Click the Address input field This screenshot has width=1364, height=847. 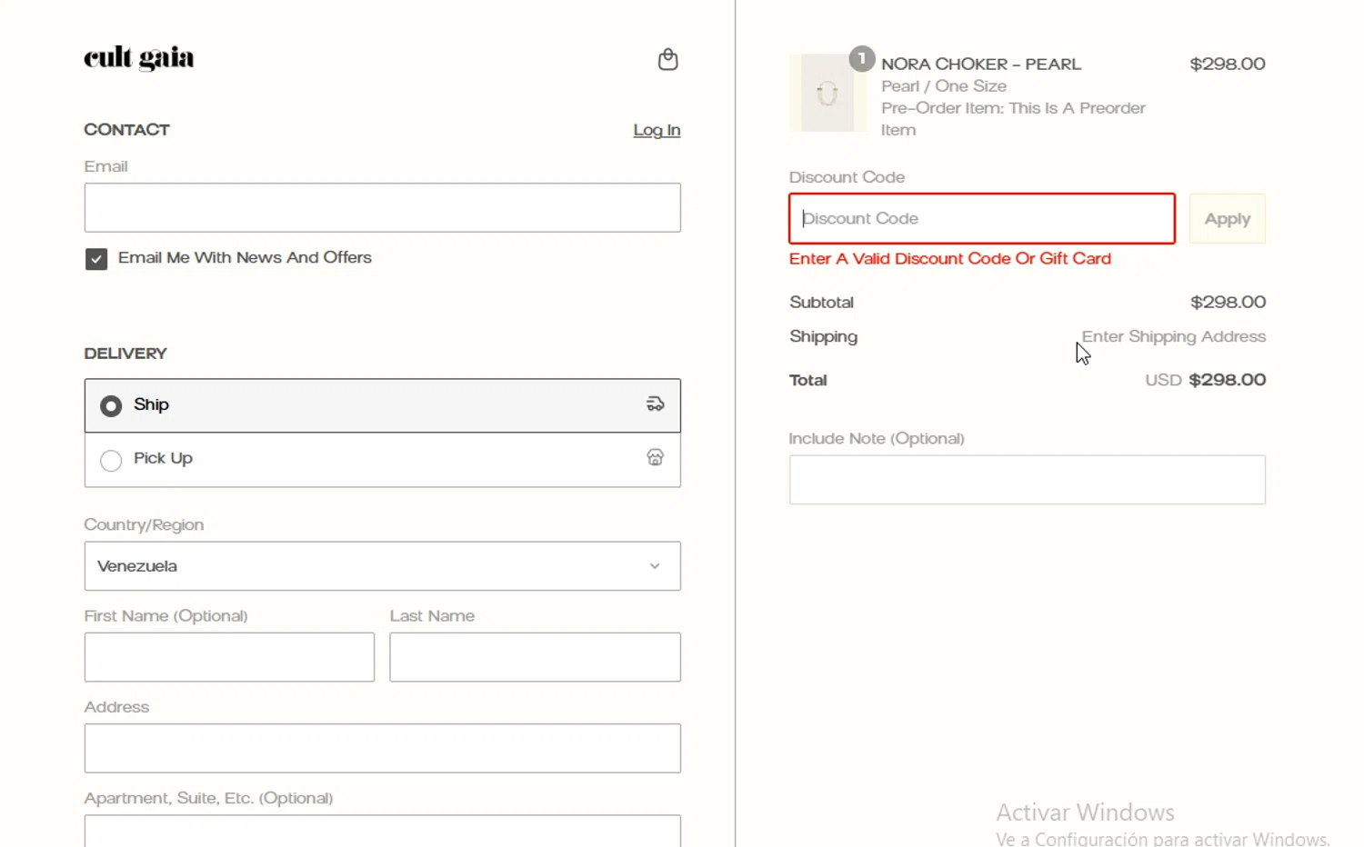pos(382,748)
